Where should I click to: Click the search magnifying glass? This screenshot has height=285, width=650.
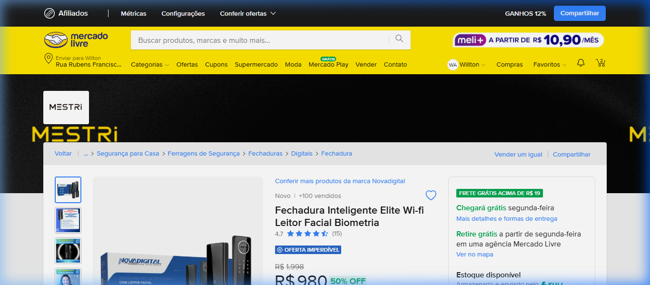coord(399,39)
